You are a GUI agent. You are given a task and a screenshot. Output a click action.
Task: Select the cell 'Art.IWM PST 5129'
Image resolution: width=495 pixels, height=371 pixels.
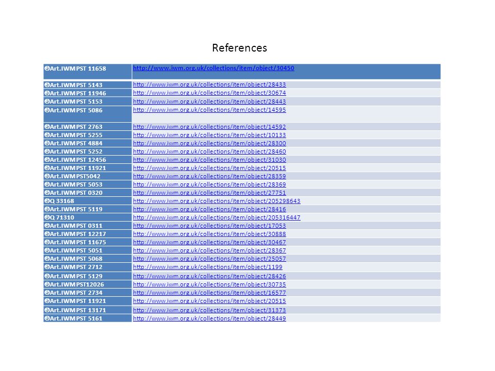(88, 276)
